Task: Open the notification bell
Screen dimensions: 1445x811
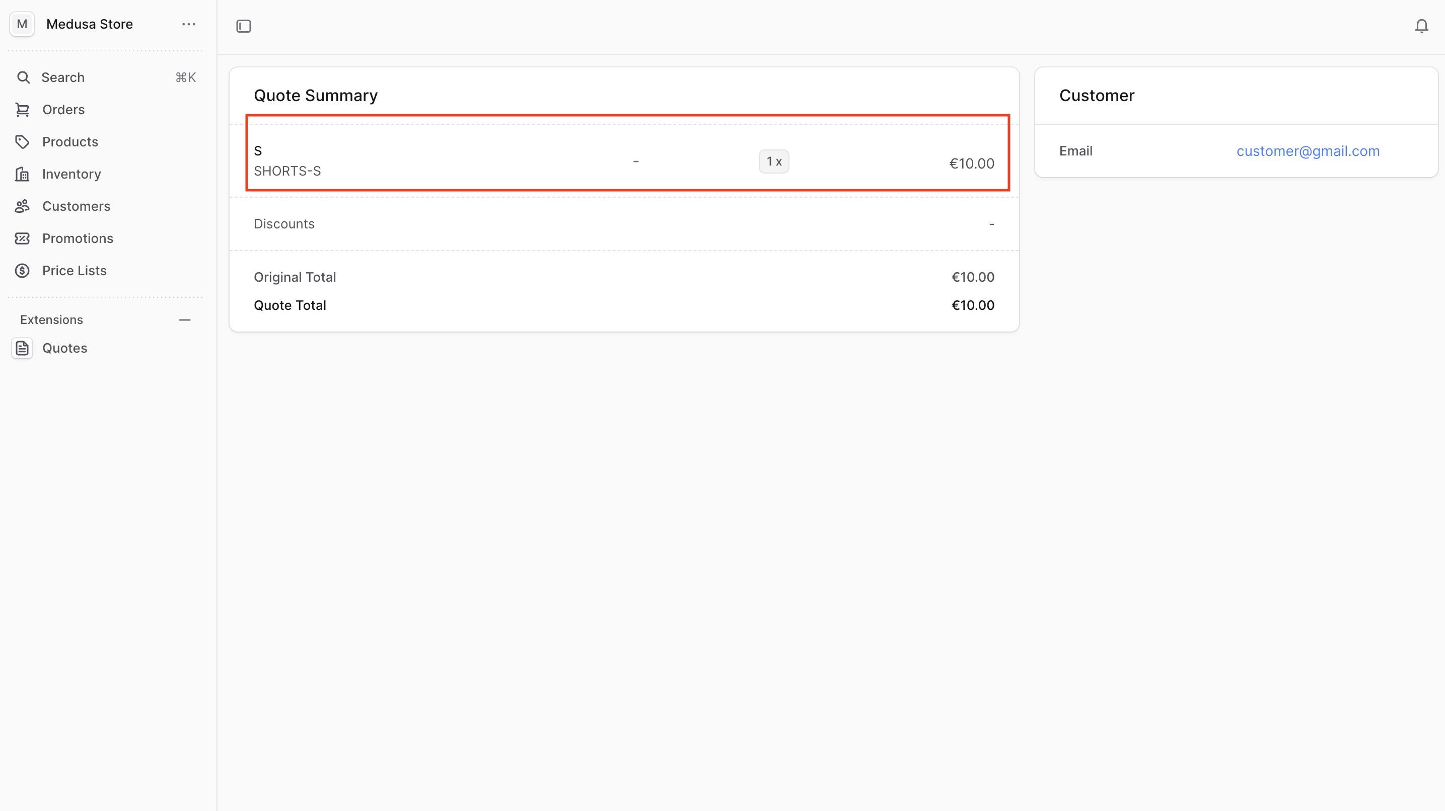Action: click(x=1421, y=26)
